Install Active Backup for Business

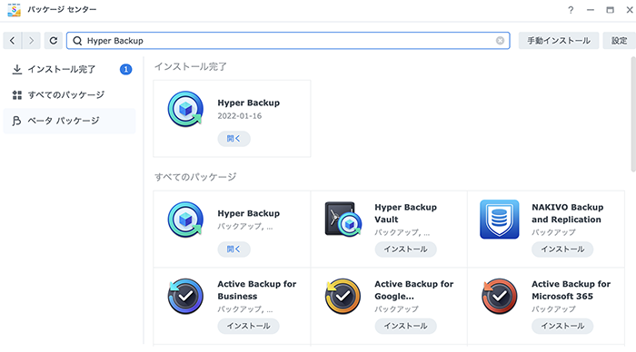point(248,326)
